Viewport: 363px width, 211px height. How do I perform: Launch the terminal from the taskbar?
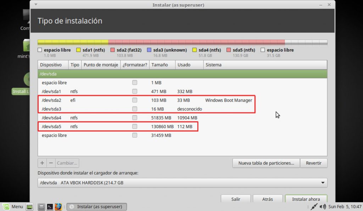(x=50, y=207)
